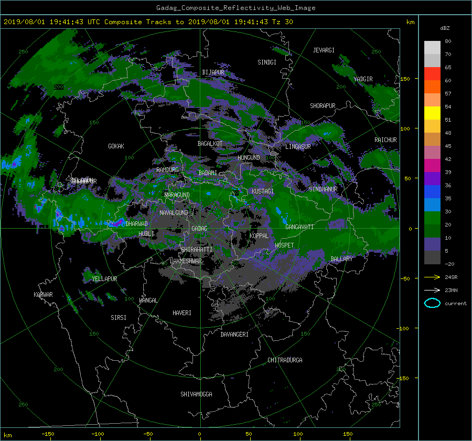Click the 'DAVANGERI' city label

coord(234,335)
